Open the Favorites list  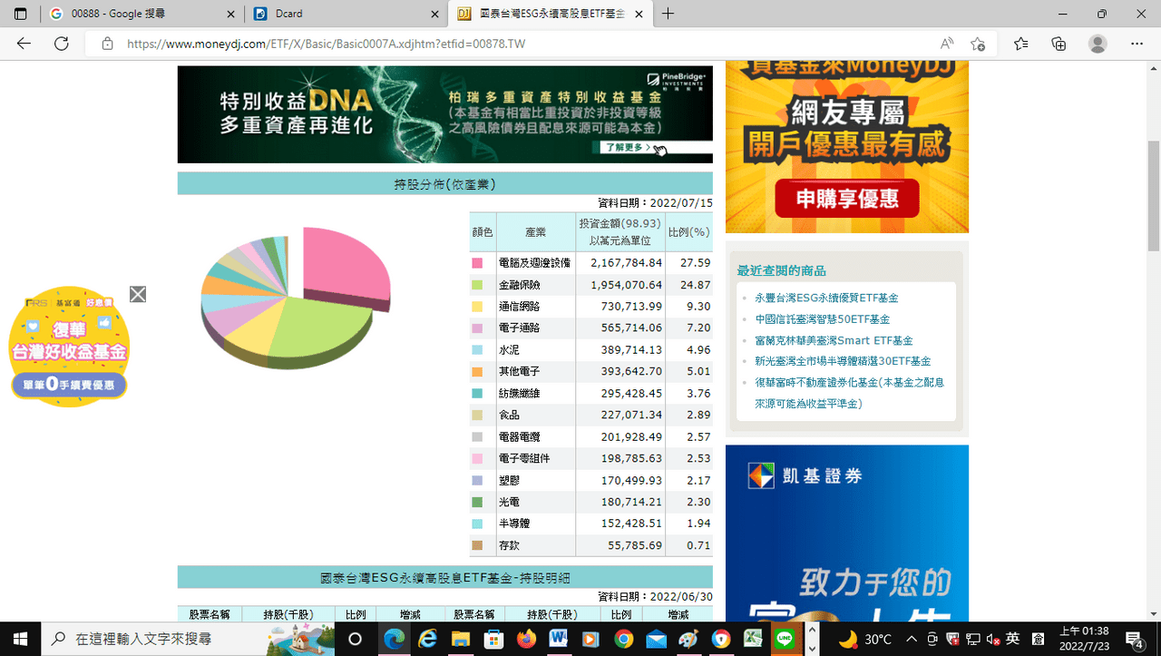pos(1021,44)
